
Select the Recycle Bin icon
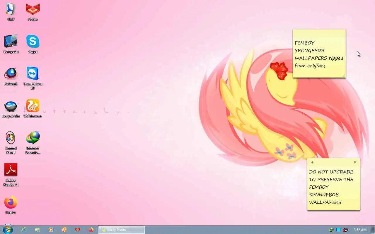[x=11, y=109]
